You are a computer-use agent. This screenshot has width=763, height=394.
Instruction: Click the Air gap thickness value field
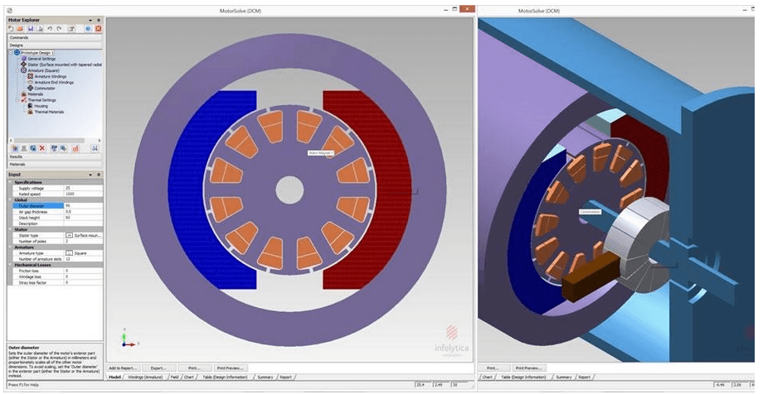(x=83, y=212)
